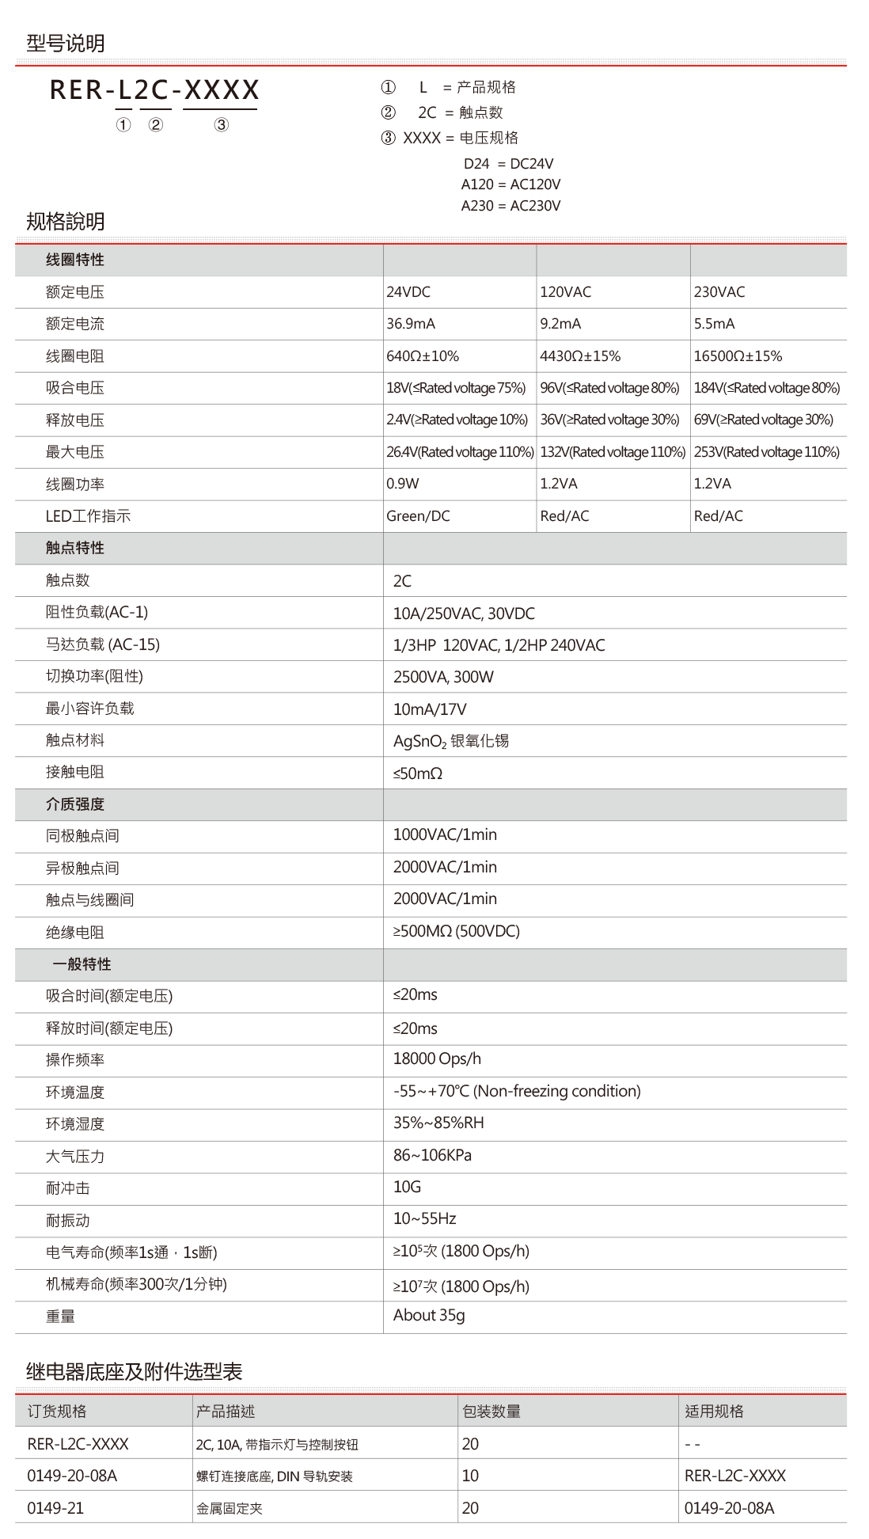Click the -55~+70℃ ambient temperature value
The image size is (869, 1539).
coord(517,1091)
